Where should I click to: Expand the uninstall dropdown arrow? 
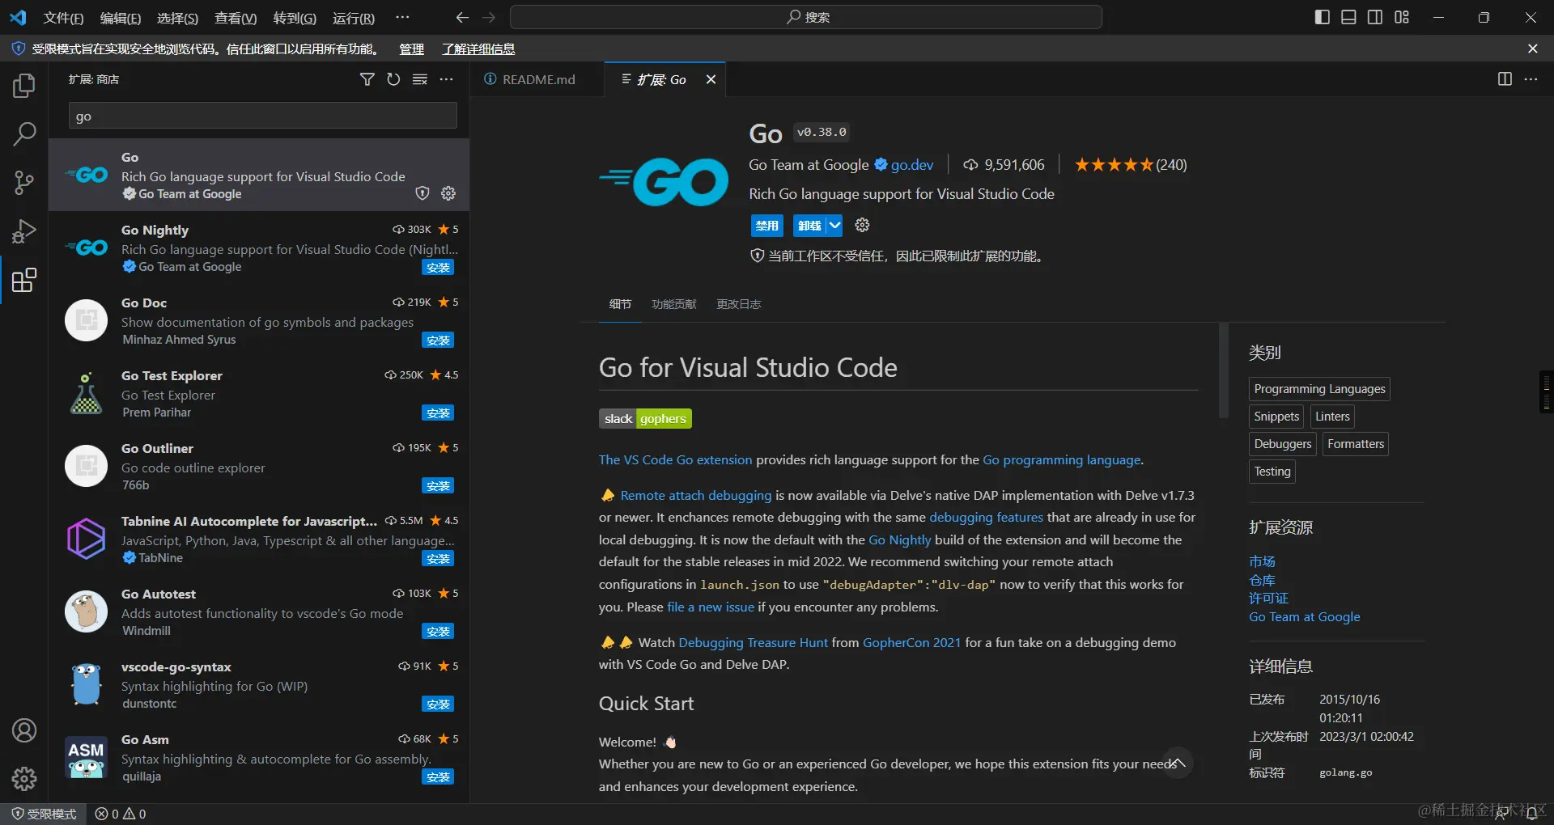[x=834, y=226]
